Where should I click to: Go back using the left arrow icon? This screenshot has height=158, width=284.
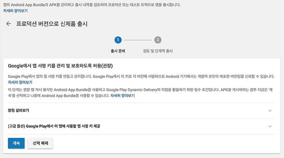pyautogui.click(x=9, y=23)
